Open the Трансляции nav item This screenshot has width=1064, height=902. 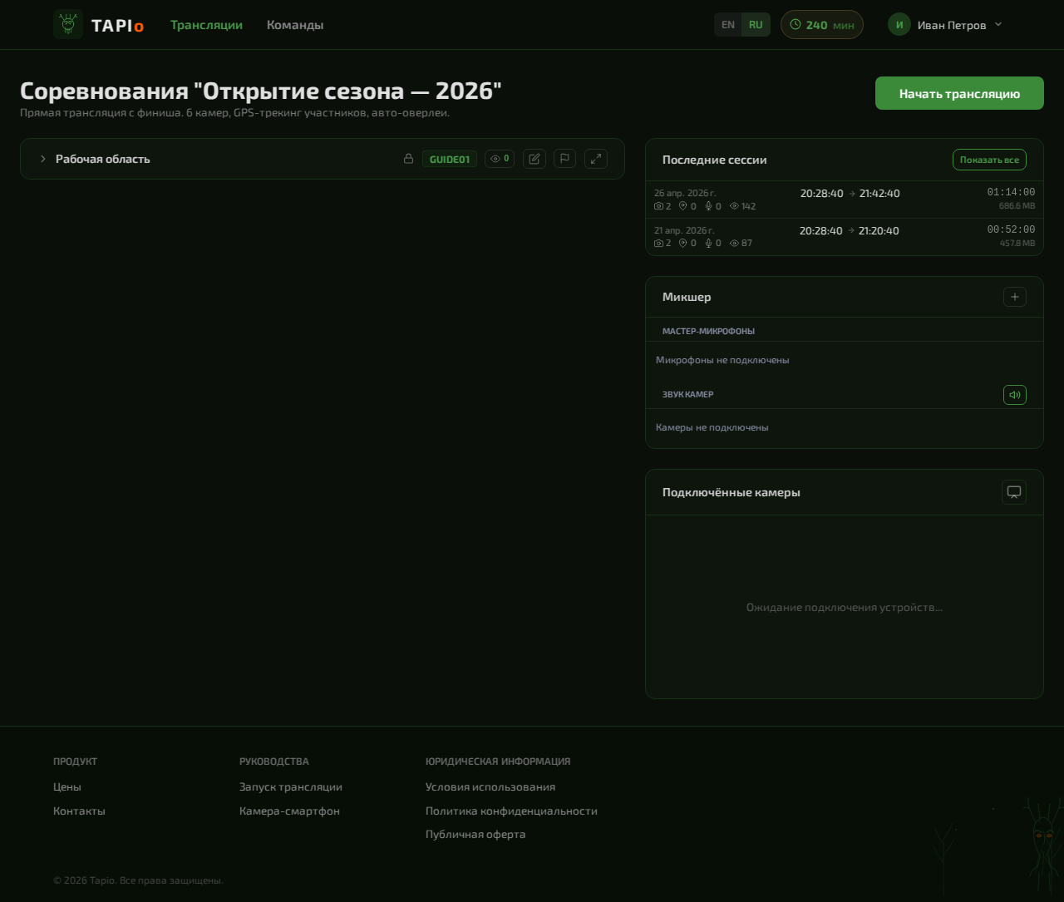pyautogui.click(x=207, y=25)
